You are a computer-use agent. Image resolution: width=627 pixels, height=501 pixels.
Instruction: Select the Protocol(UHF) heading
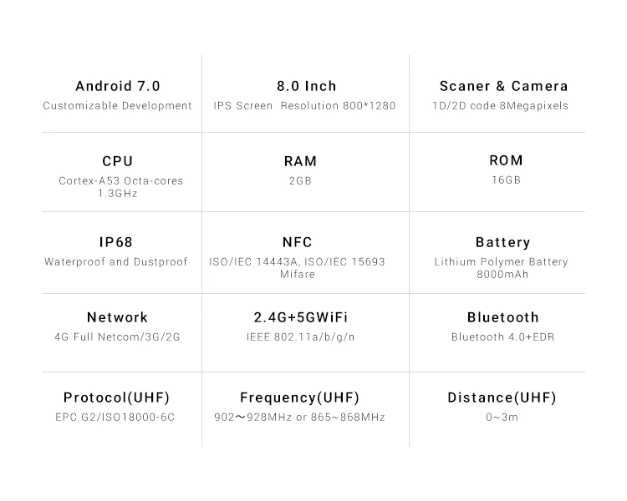pyautogui.click(x=116, y=397)
